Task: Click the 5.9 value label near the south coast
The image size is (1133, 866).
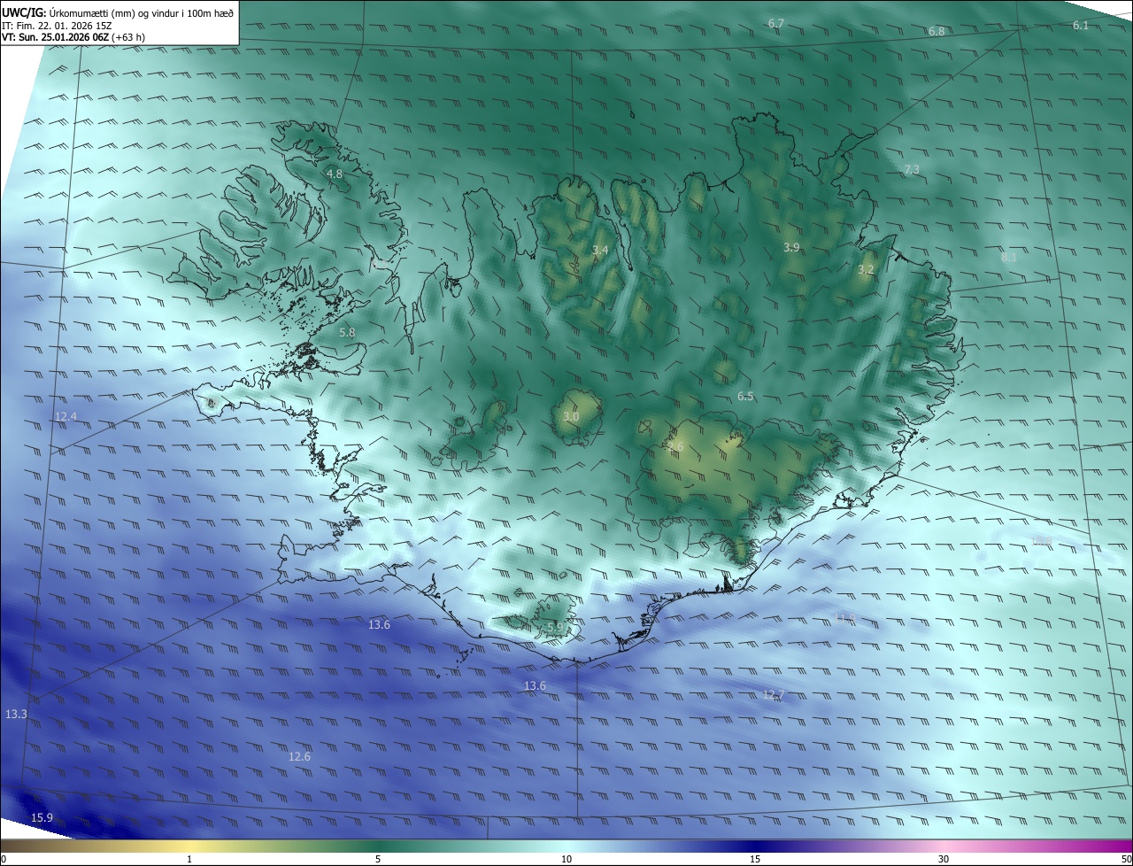Action: (x=555, y=627)
